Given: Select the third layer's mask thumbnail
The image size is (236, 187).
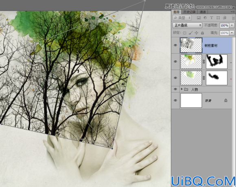Looking at the screenshot, I should click(216, 78).
